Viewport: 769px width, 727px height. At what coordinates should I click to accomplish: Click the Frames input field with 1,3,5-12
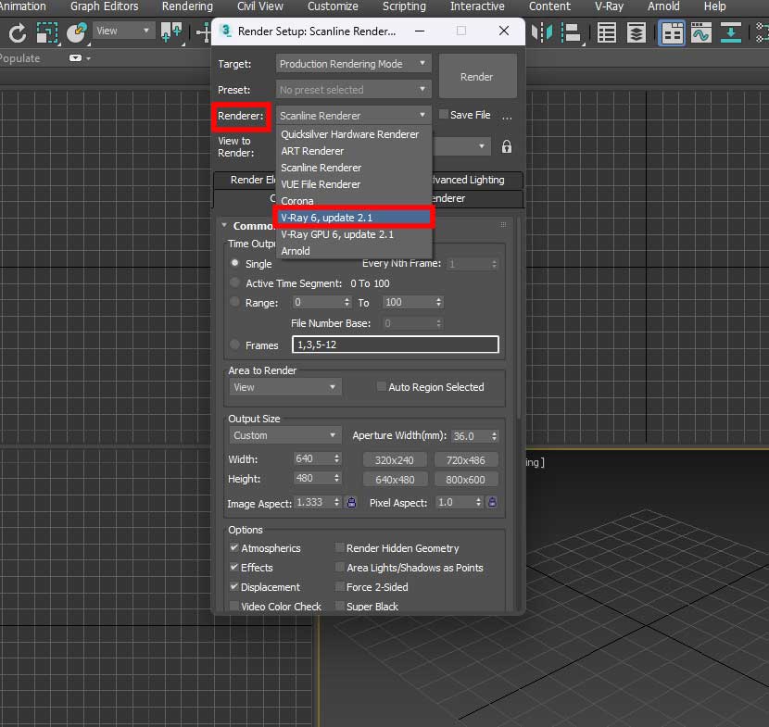[396, 345]
